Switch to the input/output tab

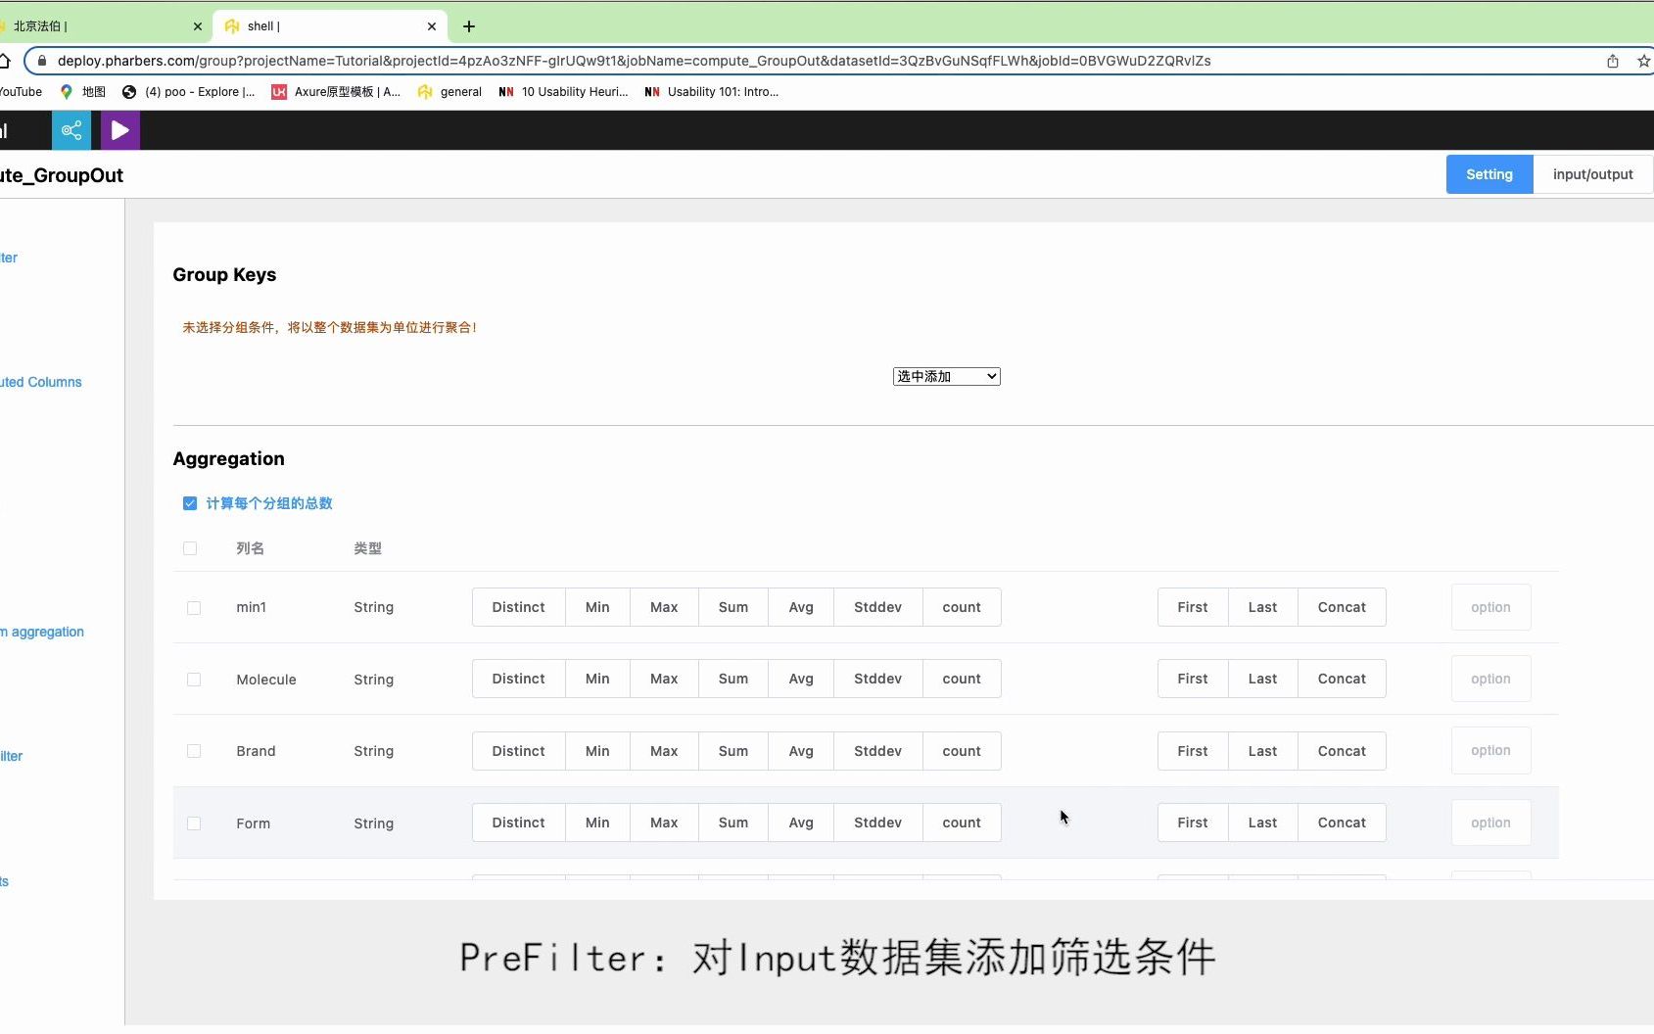click(1593, 174)
